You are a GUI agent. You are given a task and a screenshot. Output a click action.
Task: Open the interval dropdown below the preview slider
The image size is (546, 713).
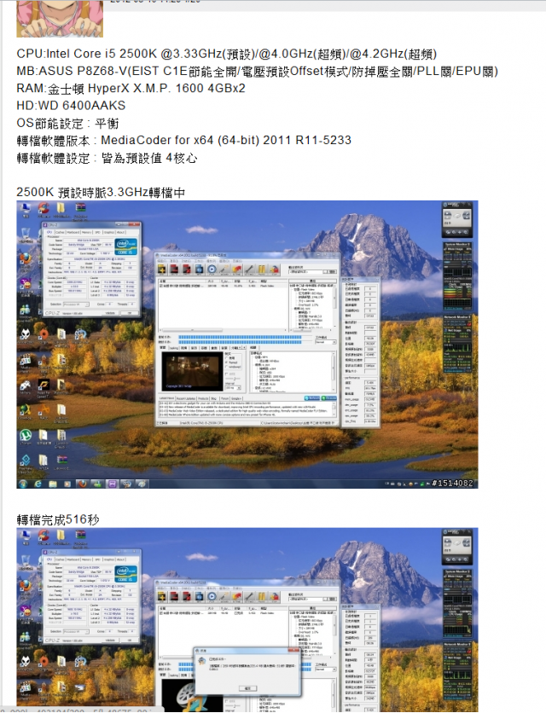[233, 387]
